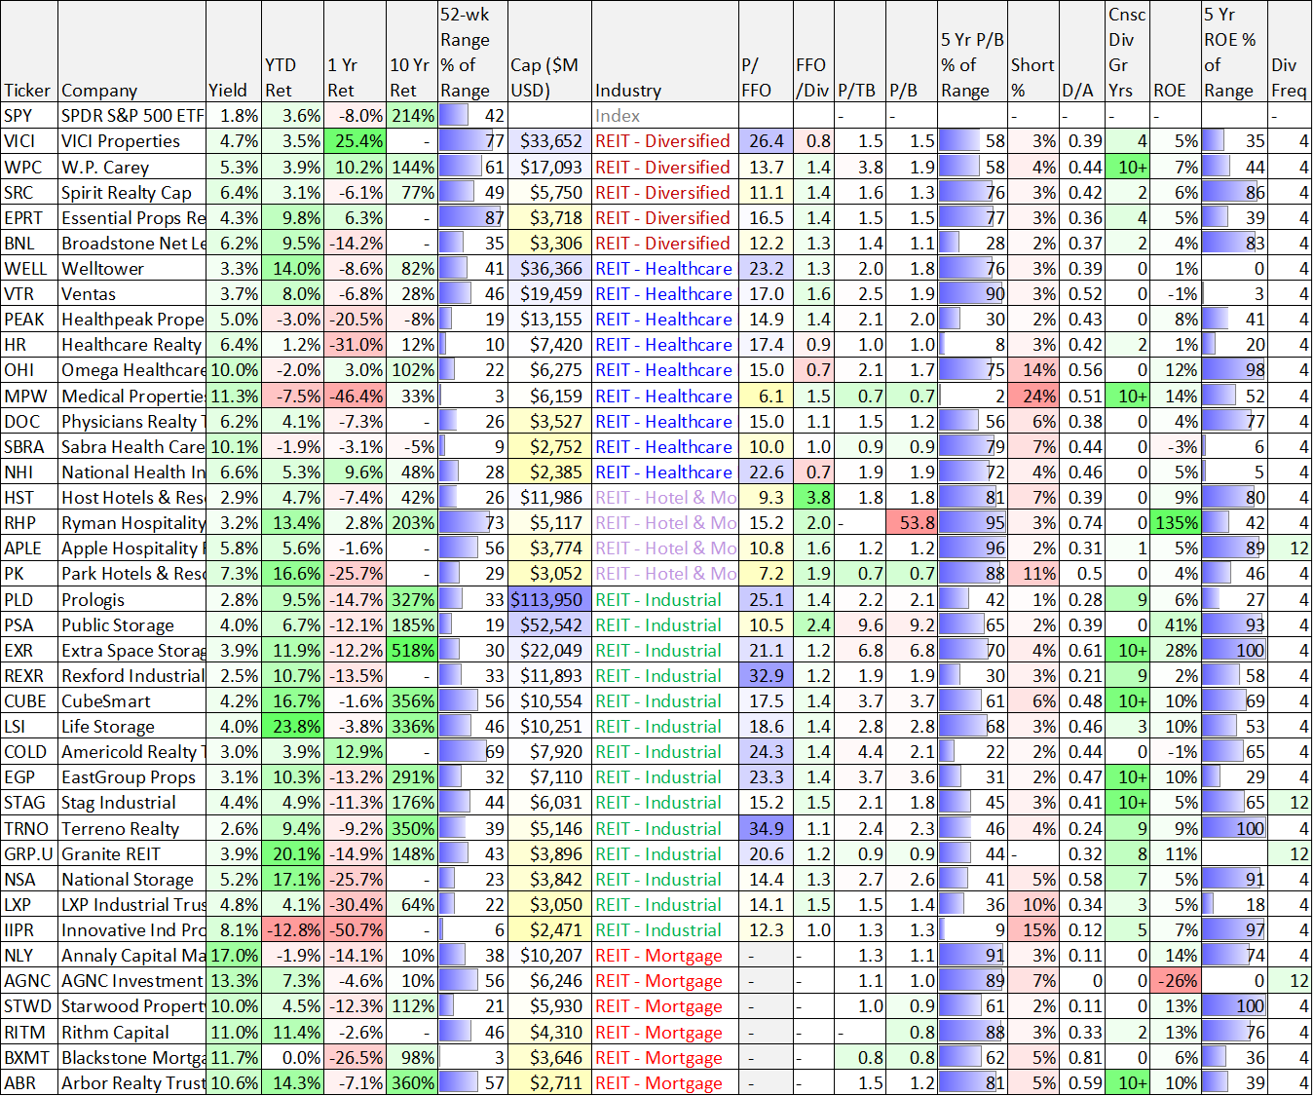Select the 135% ROE cell
1313x1096 pixels.
click(x=1176, y=522)
